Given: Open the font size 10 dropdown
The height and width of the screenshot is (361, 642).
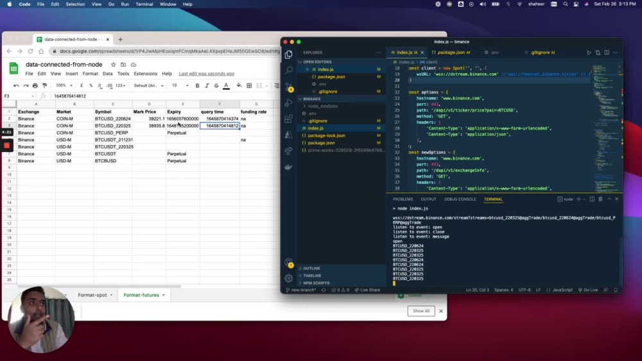Looking at the screenshot, I should [180, 85].
